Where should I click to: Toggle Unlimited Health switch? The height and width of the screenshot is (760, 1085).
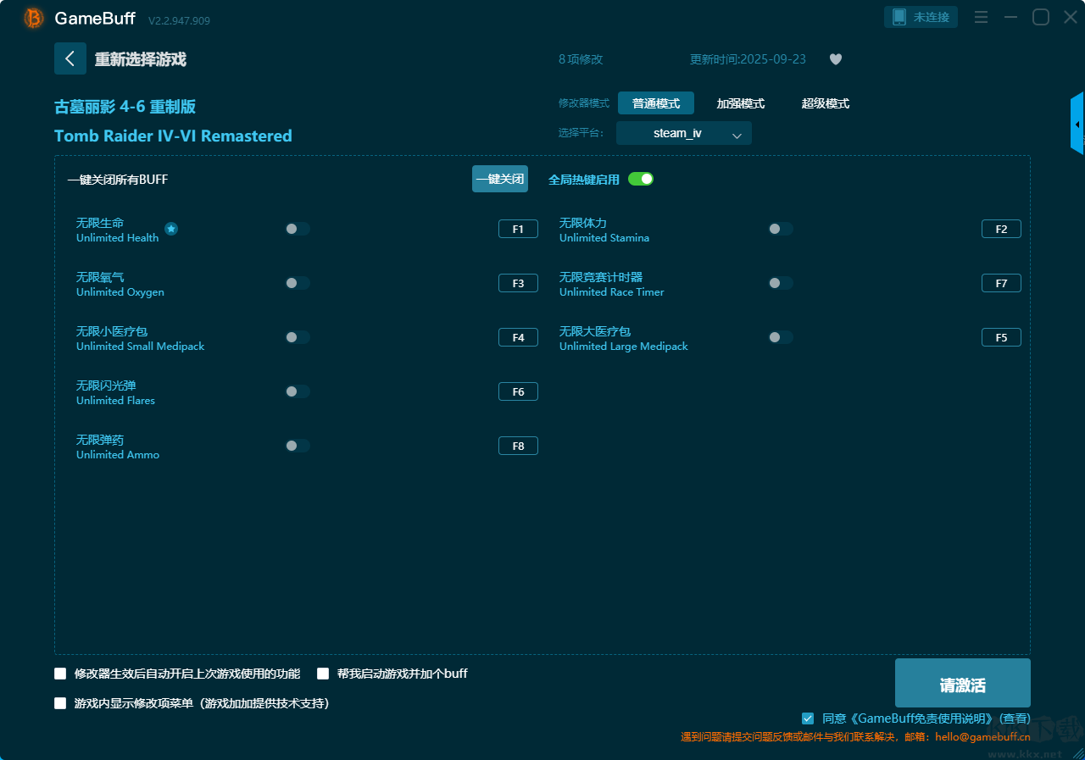pyautogui.click(x=298, y=229)
